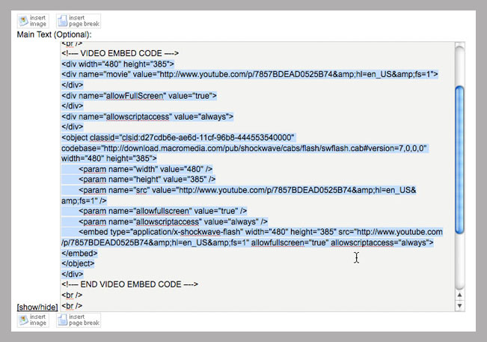487x342 pixels.
Task: Click the param name="allowscriptaccess" line
Action: point(168,222)
